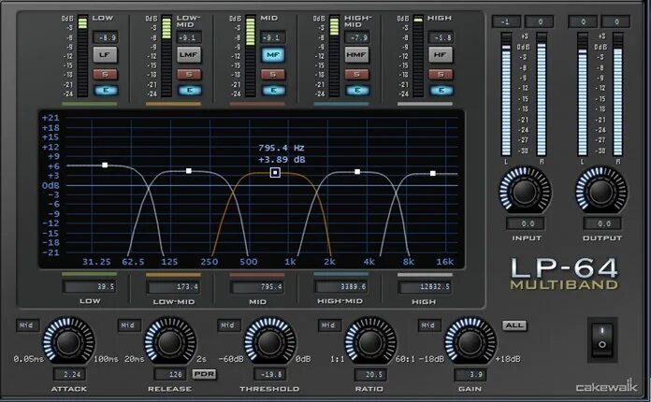Click the input right peak readout 0
651x402 pixels.
click(540, 22)
